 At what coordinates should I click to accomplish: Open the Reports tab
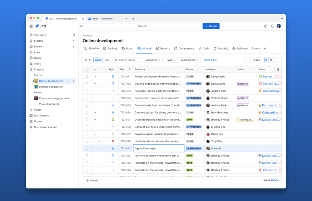[x=163, y=48]
